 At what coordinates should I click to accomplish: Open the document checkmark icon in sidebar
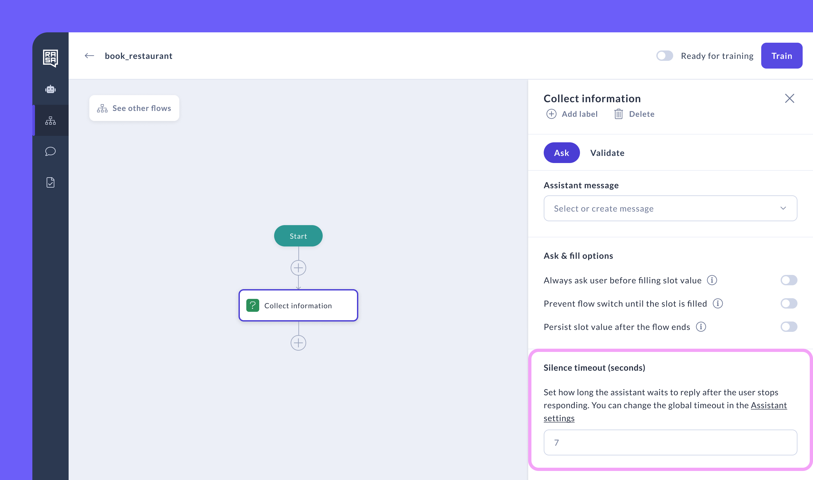[50, 182]
